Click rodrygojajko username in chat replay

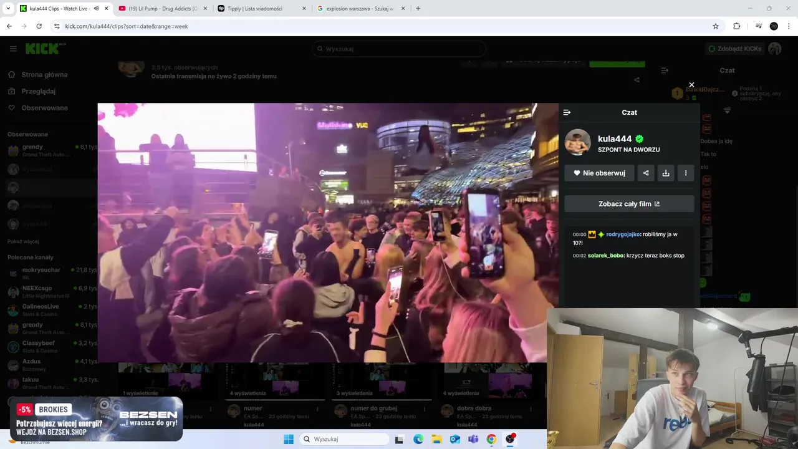coord(623,234)
